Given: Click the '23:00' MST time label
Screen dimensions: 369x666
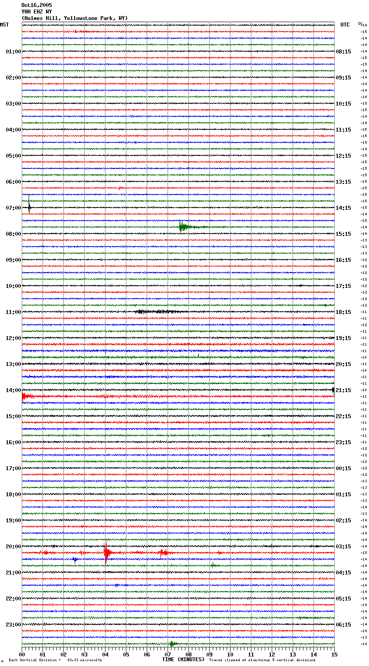Looking at the screenshot, I should pos(13,625).
